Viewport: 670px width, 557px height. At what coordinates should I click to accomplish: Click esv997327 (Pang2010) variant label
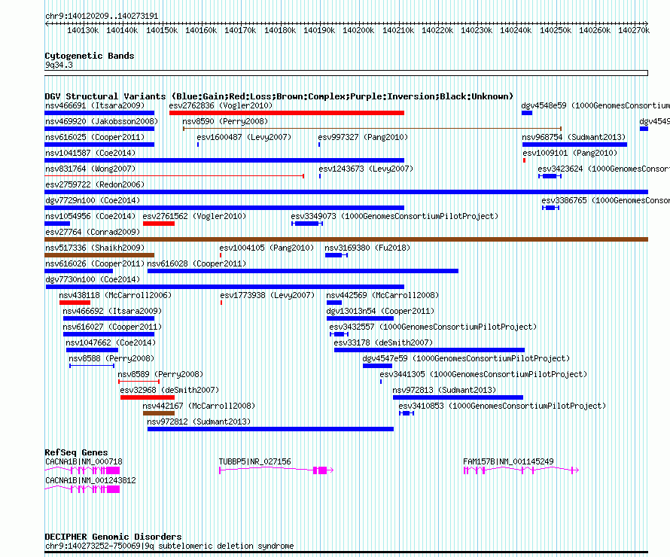(x=363, y=137)
